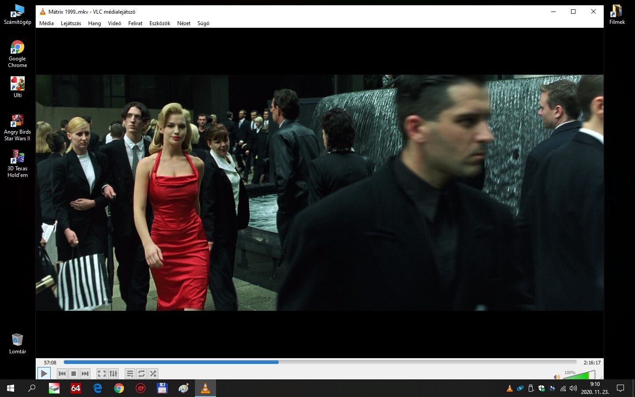The image size is (635, 397).
Task: Maximize the VLC window
Action: [573, 11]
